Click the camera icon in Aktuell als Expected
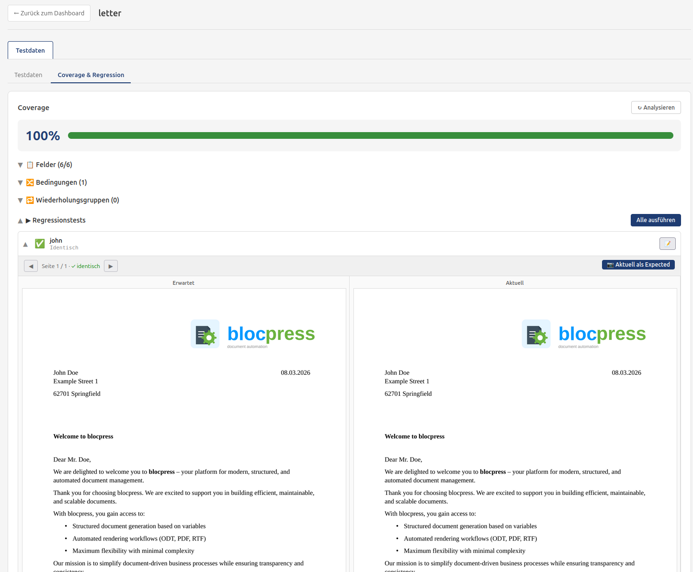Image resolution: width=693 pixels, height=572 pixels. point(610,264)
